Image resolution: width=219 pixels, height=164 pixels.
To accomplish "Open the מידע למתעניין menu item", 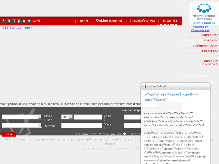I will coord(142,20).
